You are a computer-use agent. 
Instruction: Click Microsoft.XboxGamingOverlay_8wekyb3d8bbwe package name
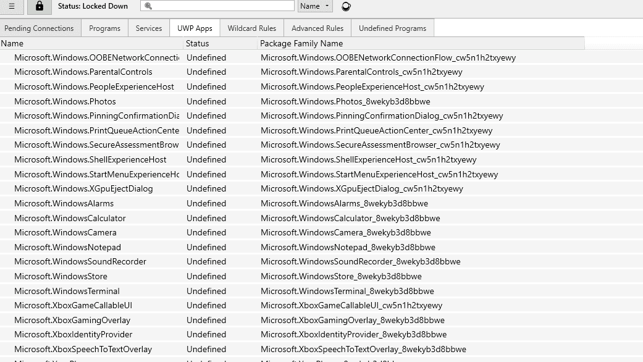(353, 320)
